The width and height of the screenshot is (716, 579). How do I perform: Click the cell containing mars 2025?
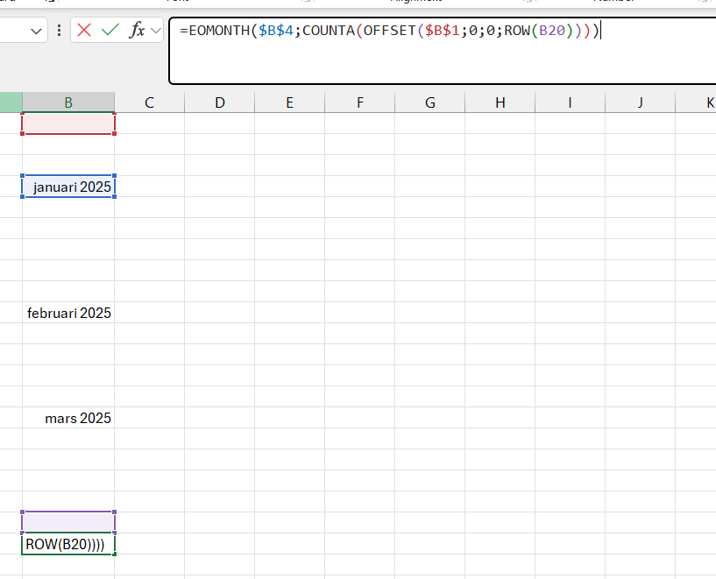coord(68,418)
